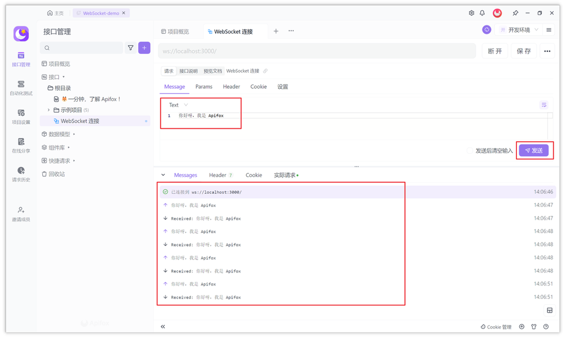Click the 断开 disconnect button
The height and width of the screenshot is (338, 565).
494,50
